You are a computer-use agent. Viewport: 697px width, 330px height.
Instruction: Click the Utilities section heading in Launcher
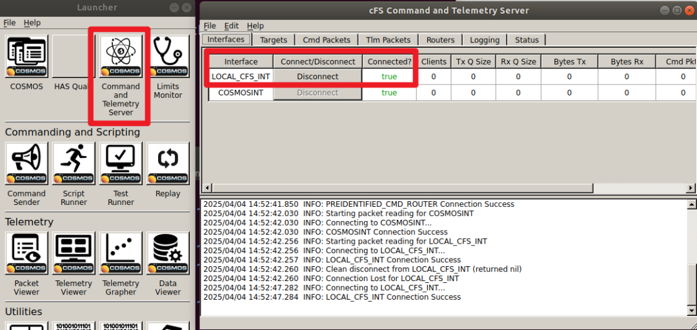24,311
